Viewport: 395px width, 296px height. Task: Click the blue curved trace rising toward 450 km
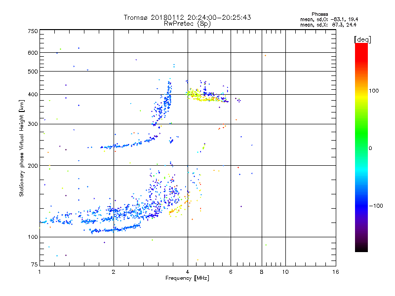(x=162, y=103)
